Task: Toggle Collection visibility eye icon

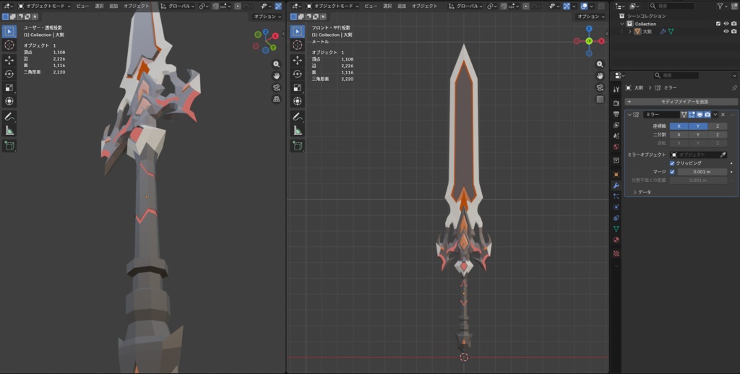Action: 726,24
